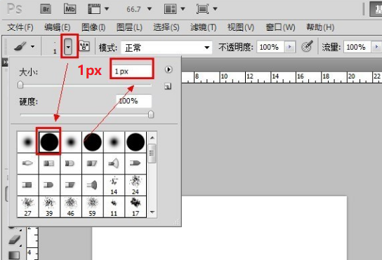Enable airbrush mode icon
382x260 pixels.
[x=307, y=46]
